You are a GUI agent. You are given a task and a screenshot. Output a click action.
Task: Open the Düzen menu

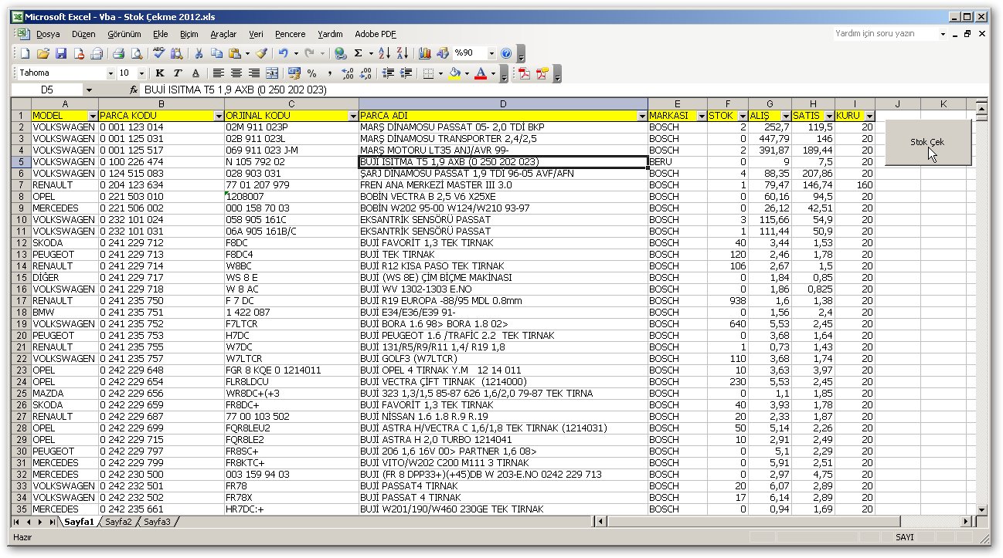click(x=83, y=34)
